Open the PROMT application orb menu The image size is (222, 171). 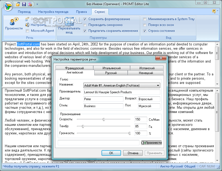[x=8, y=6]
